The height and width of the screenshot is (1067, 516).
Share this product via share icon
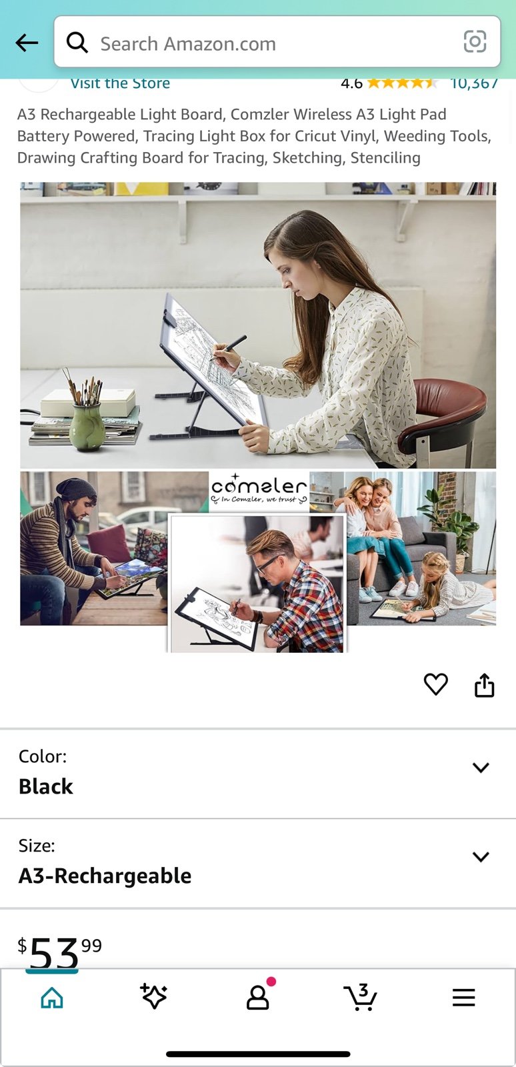(485, 685)
